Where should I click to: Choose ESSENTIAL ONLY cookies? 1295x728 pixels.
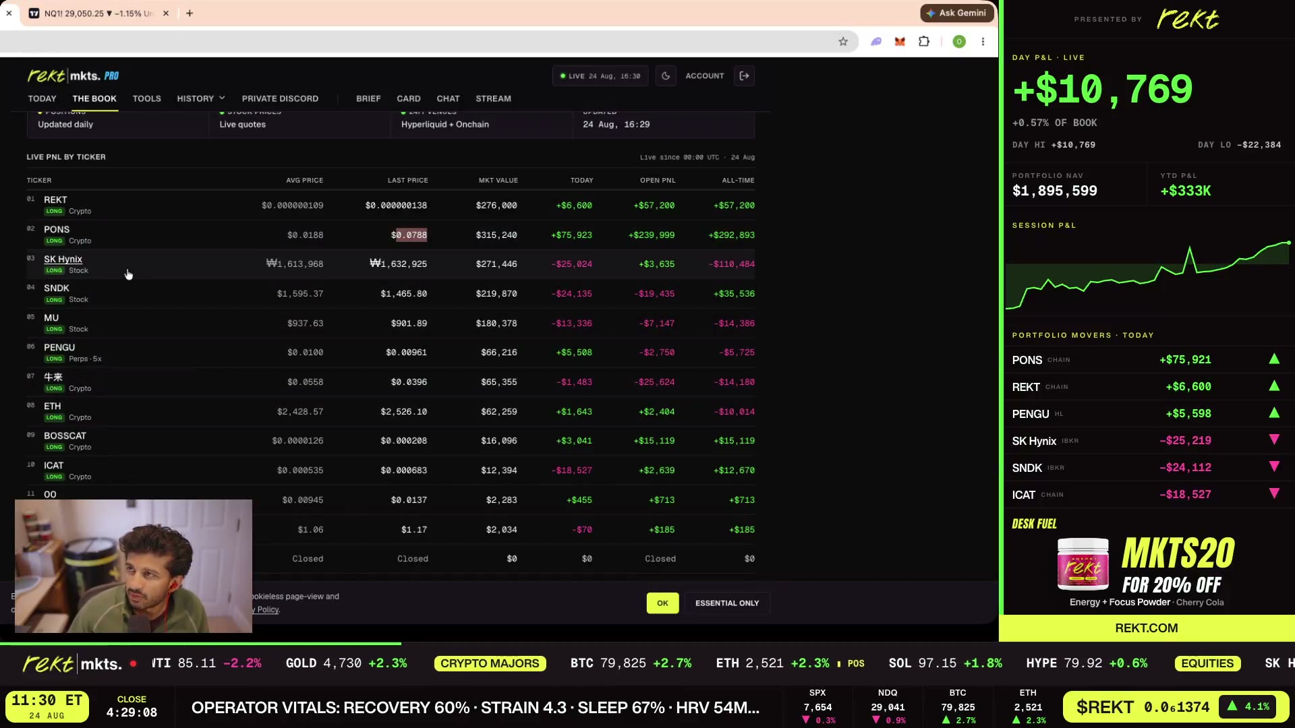[727, 603]
